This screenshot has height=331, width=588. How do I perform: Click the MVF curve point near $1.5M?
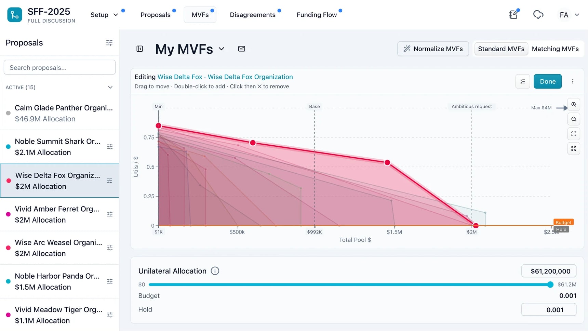pyautogui.click(x=387, y=163)
